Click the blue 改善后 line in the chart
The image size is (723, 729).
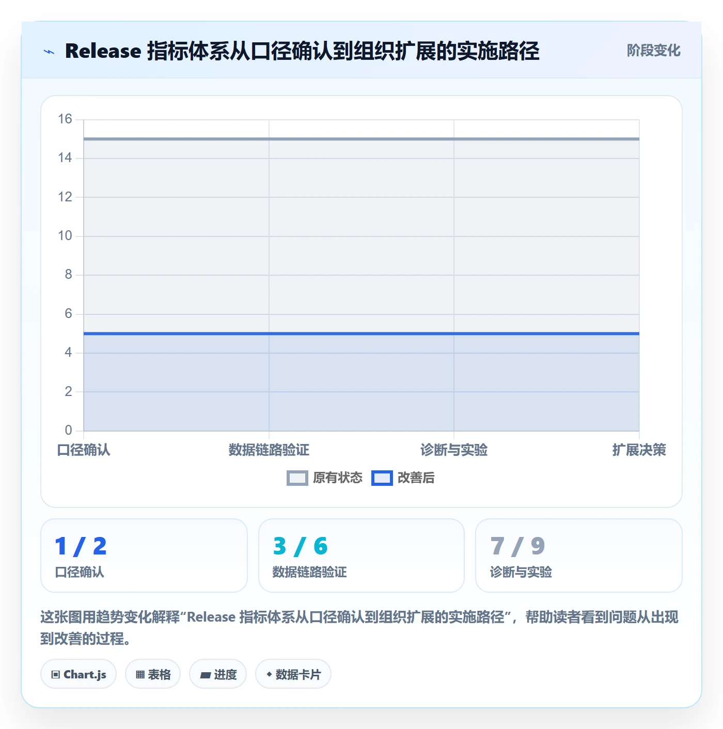click(x=361, y=334)
